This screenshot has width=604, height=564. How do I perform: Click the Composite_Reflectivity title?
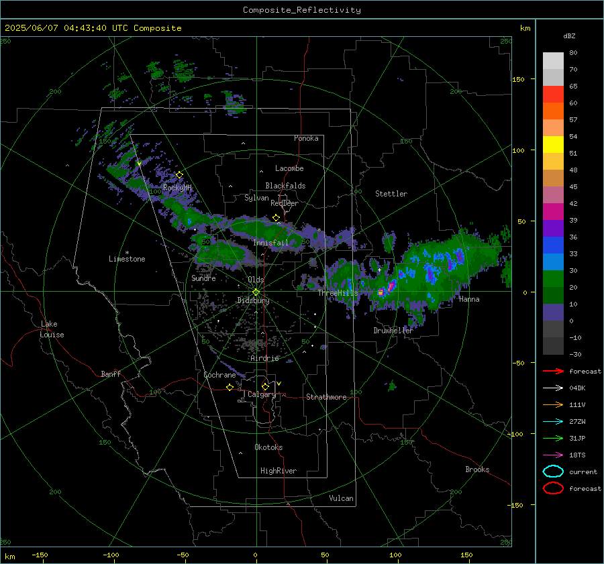[x=302, y=10]
